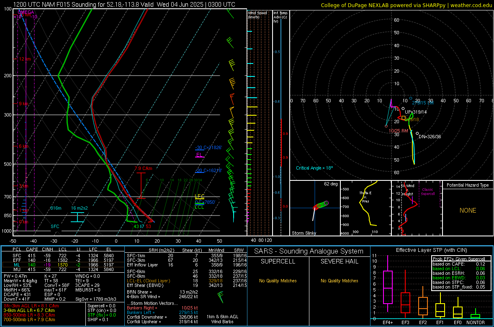Click the magenta EL marker on the Skew-T
Viewport: 494px width, 327px height.
tap(199, 155)
